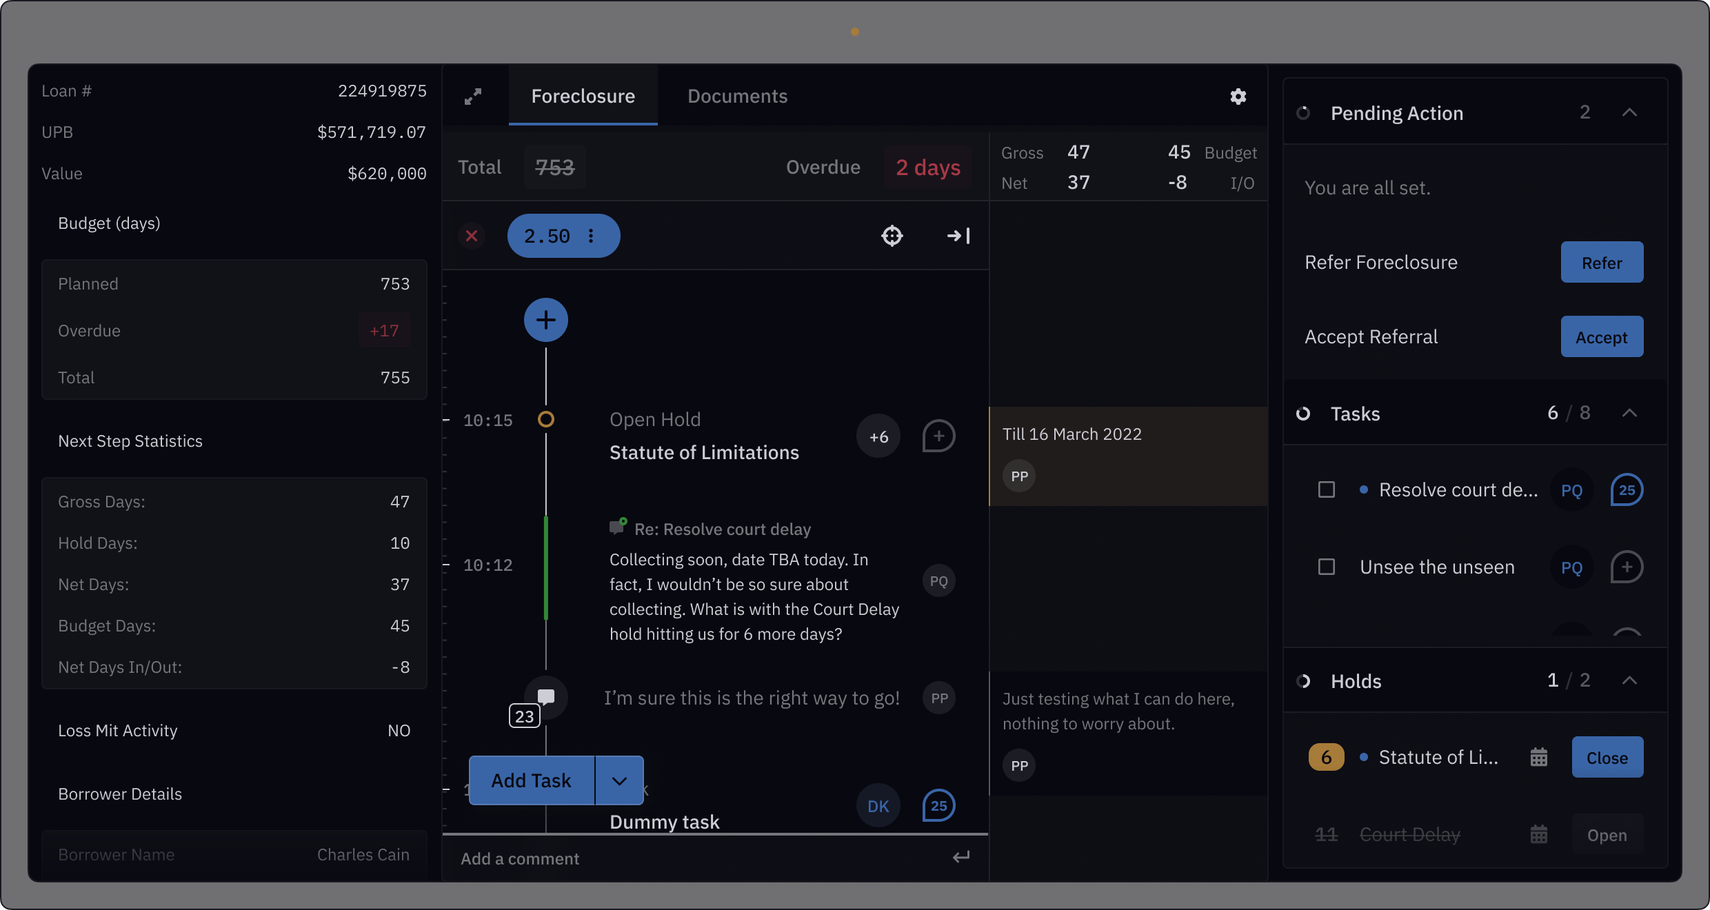Open the Add Task dropdown arrow
The image size is (1710, 910).
618,780
